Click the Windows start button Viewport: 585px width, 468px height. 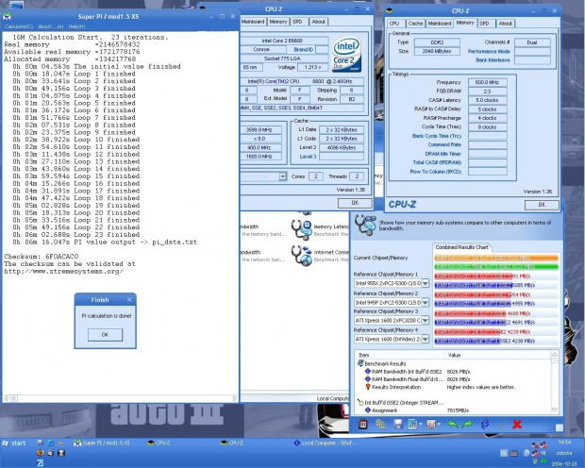tap(14, 443)
